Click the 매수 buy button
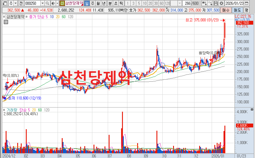255x158 pixels. tap(226, 10)
